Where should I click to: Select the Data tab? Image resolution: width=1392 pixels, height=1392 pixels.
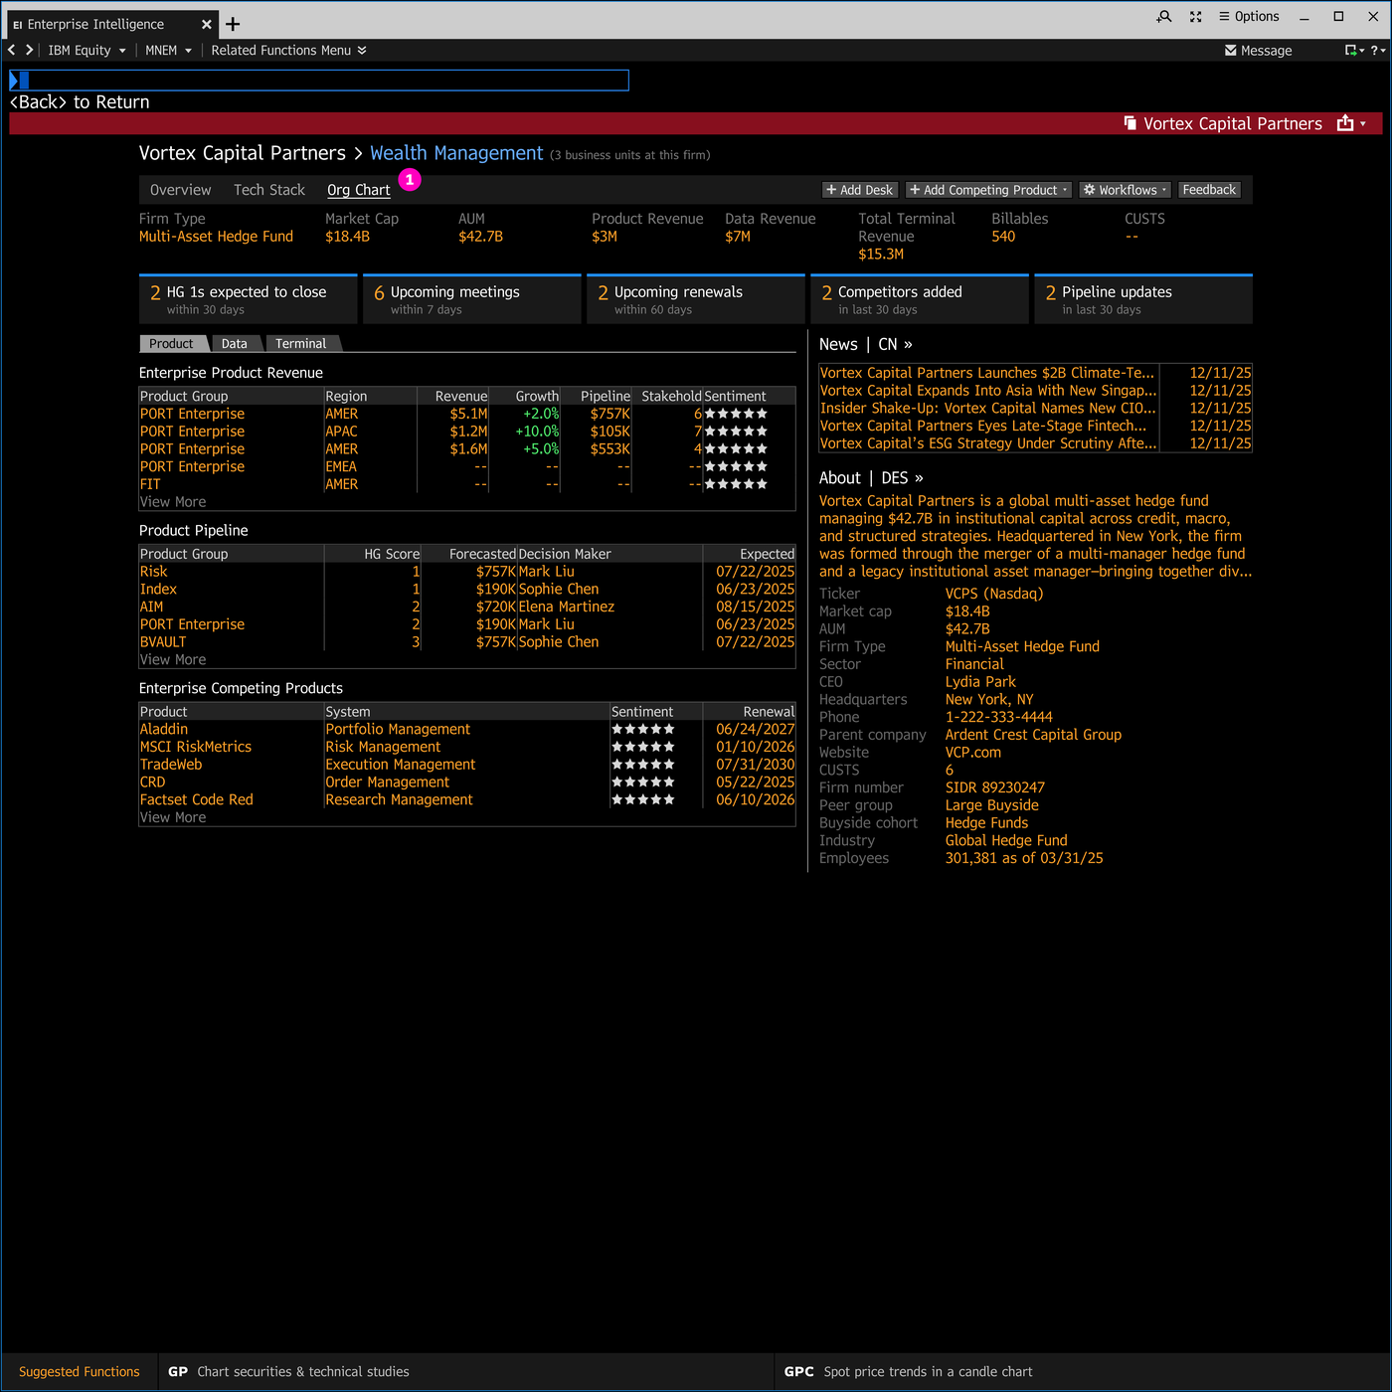(x=235, y=344)
